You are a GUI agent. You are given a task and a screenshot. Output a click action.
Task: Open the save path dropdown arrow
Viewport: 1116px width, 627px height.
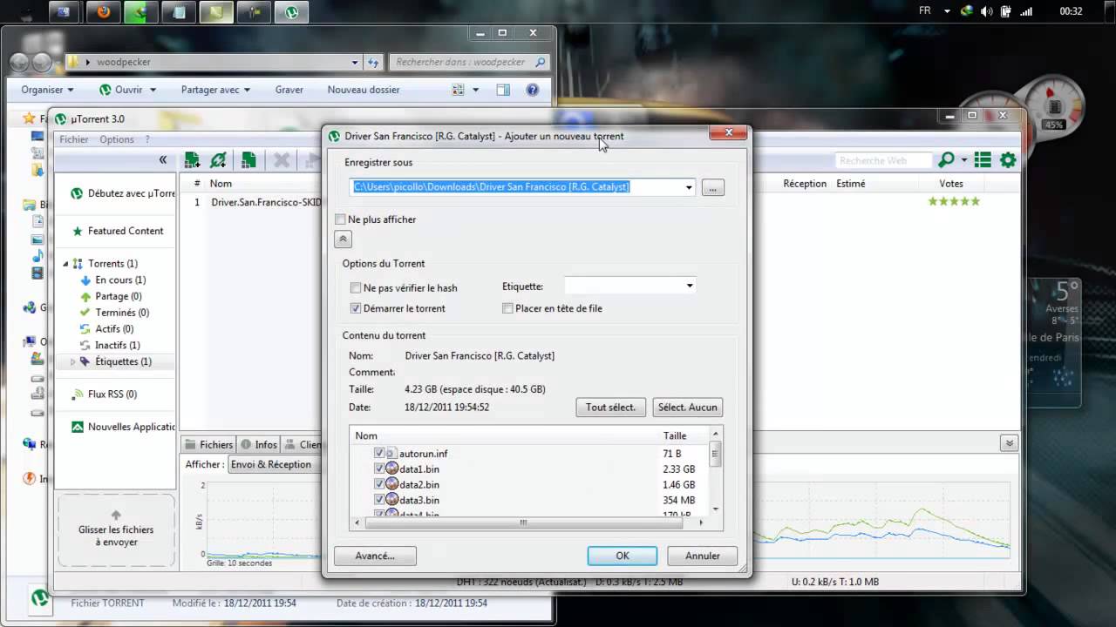689,187
